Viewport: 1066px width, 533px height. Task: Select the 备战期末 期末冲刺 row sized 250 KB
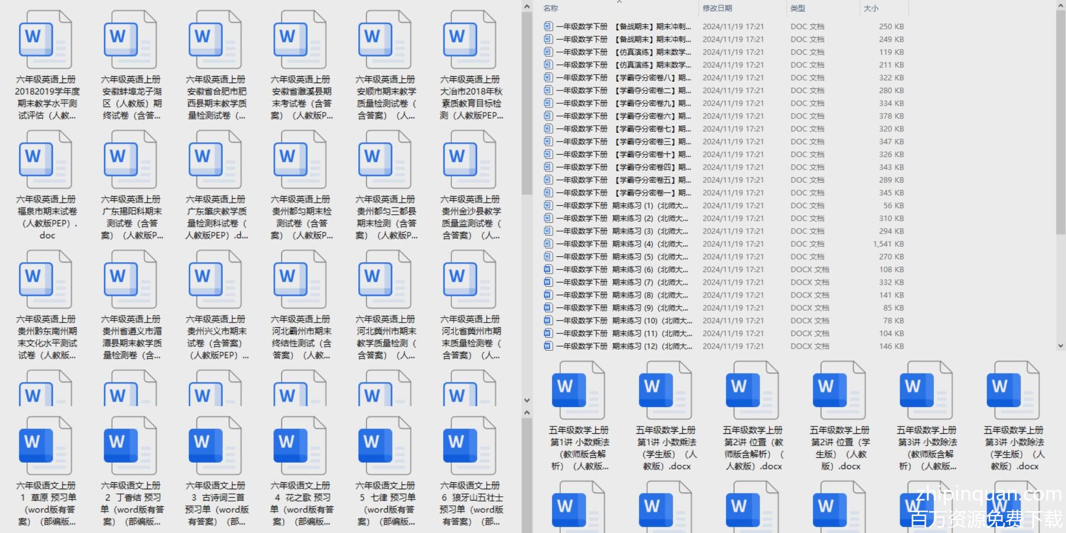point(724,26)
